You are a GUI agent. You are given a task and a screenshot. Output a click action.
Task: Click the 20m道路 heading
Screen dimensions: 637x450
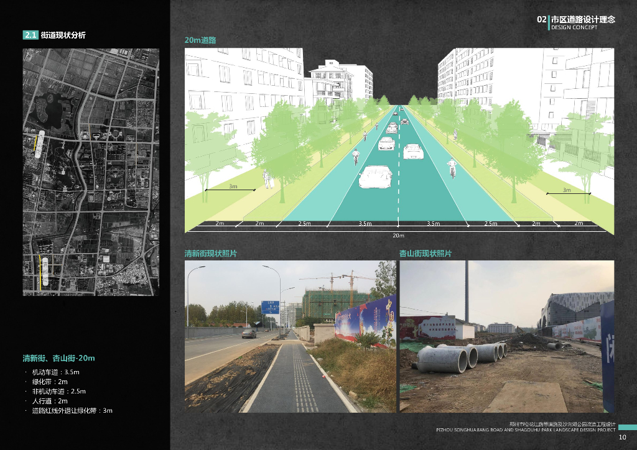[200, 40]
